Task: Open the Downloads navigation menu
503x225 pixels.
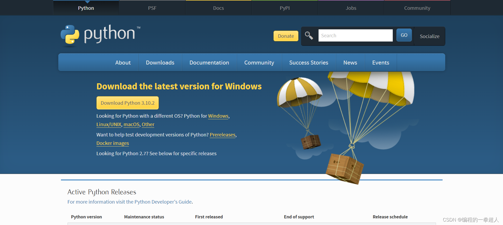Action: tap(160, 62)
